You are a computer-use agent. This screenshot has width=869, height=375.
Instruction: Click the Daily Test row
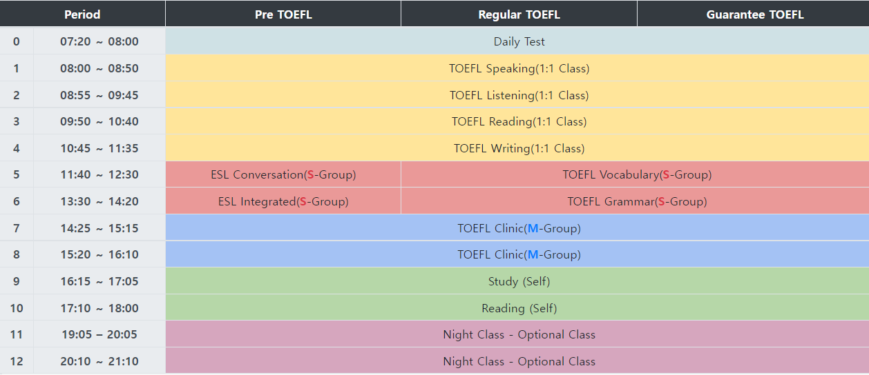pyautogui.click(x=519, y=41)
